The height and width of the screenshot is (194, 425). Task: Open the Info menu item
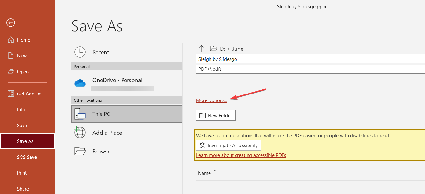[x=21, y=110]
